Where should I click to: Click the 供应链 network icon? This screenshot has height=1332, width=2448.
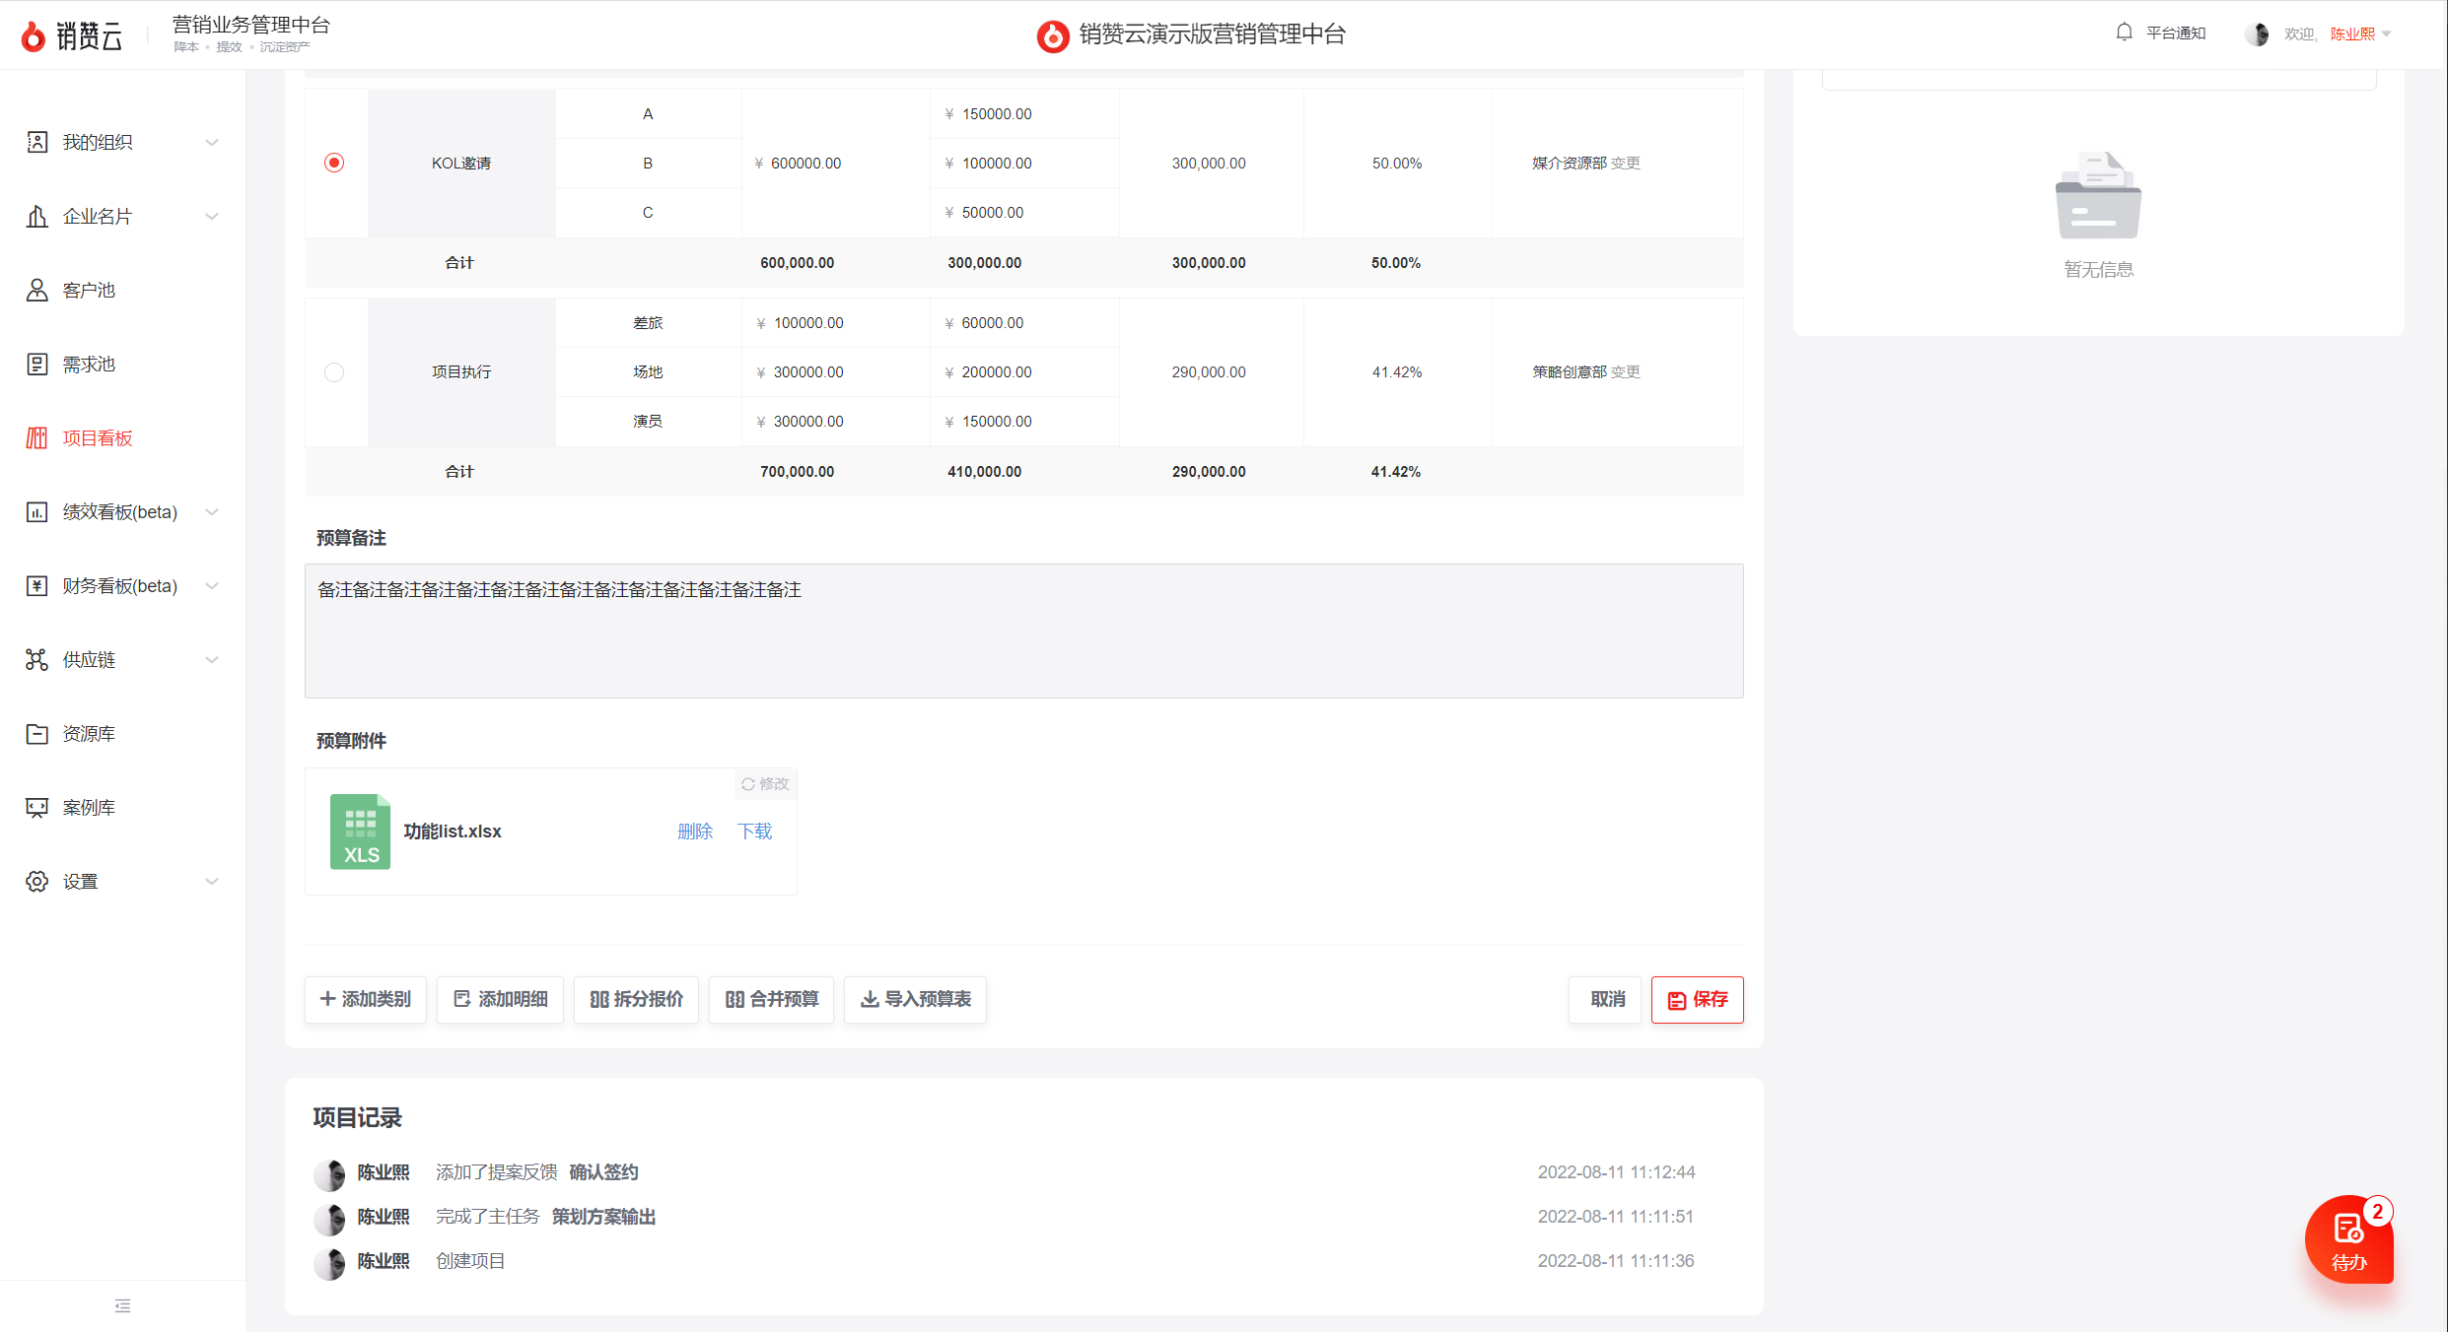coord(36,659)
